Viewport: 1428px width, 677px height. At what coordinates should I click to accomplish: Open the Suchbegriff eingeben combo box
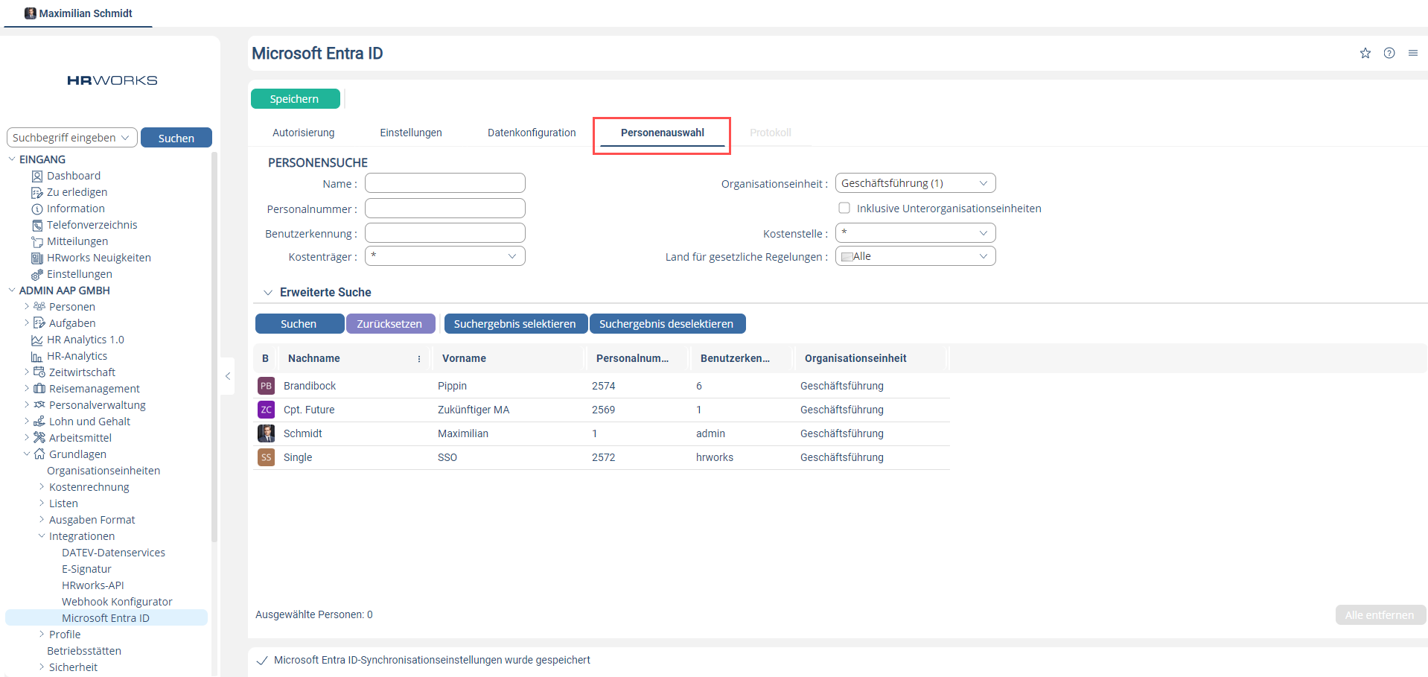72,138
